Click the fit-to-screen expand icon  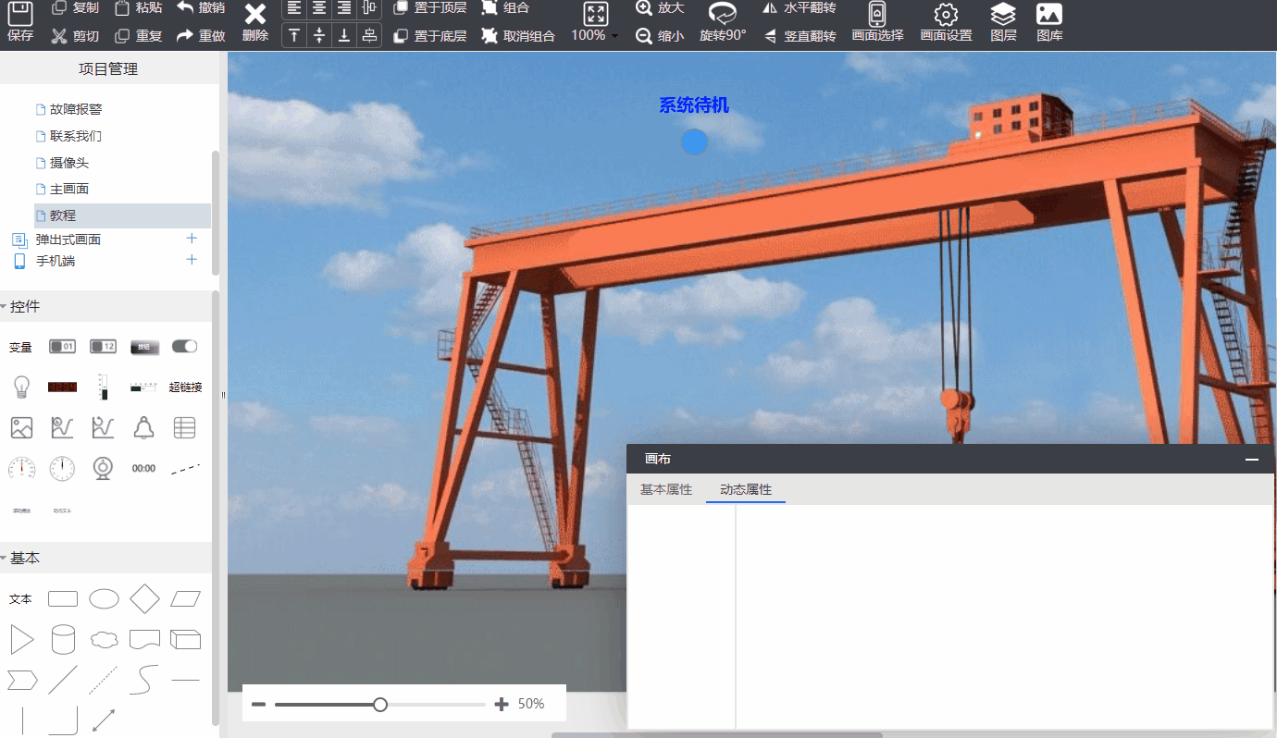click(x=596, y=14)
